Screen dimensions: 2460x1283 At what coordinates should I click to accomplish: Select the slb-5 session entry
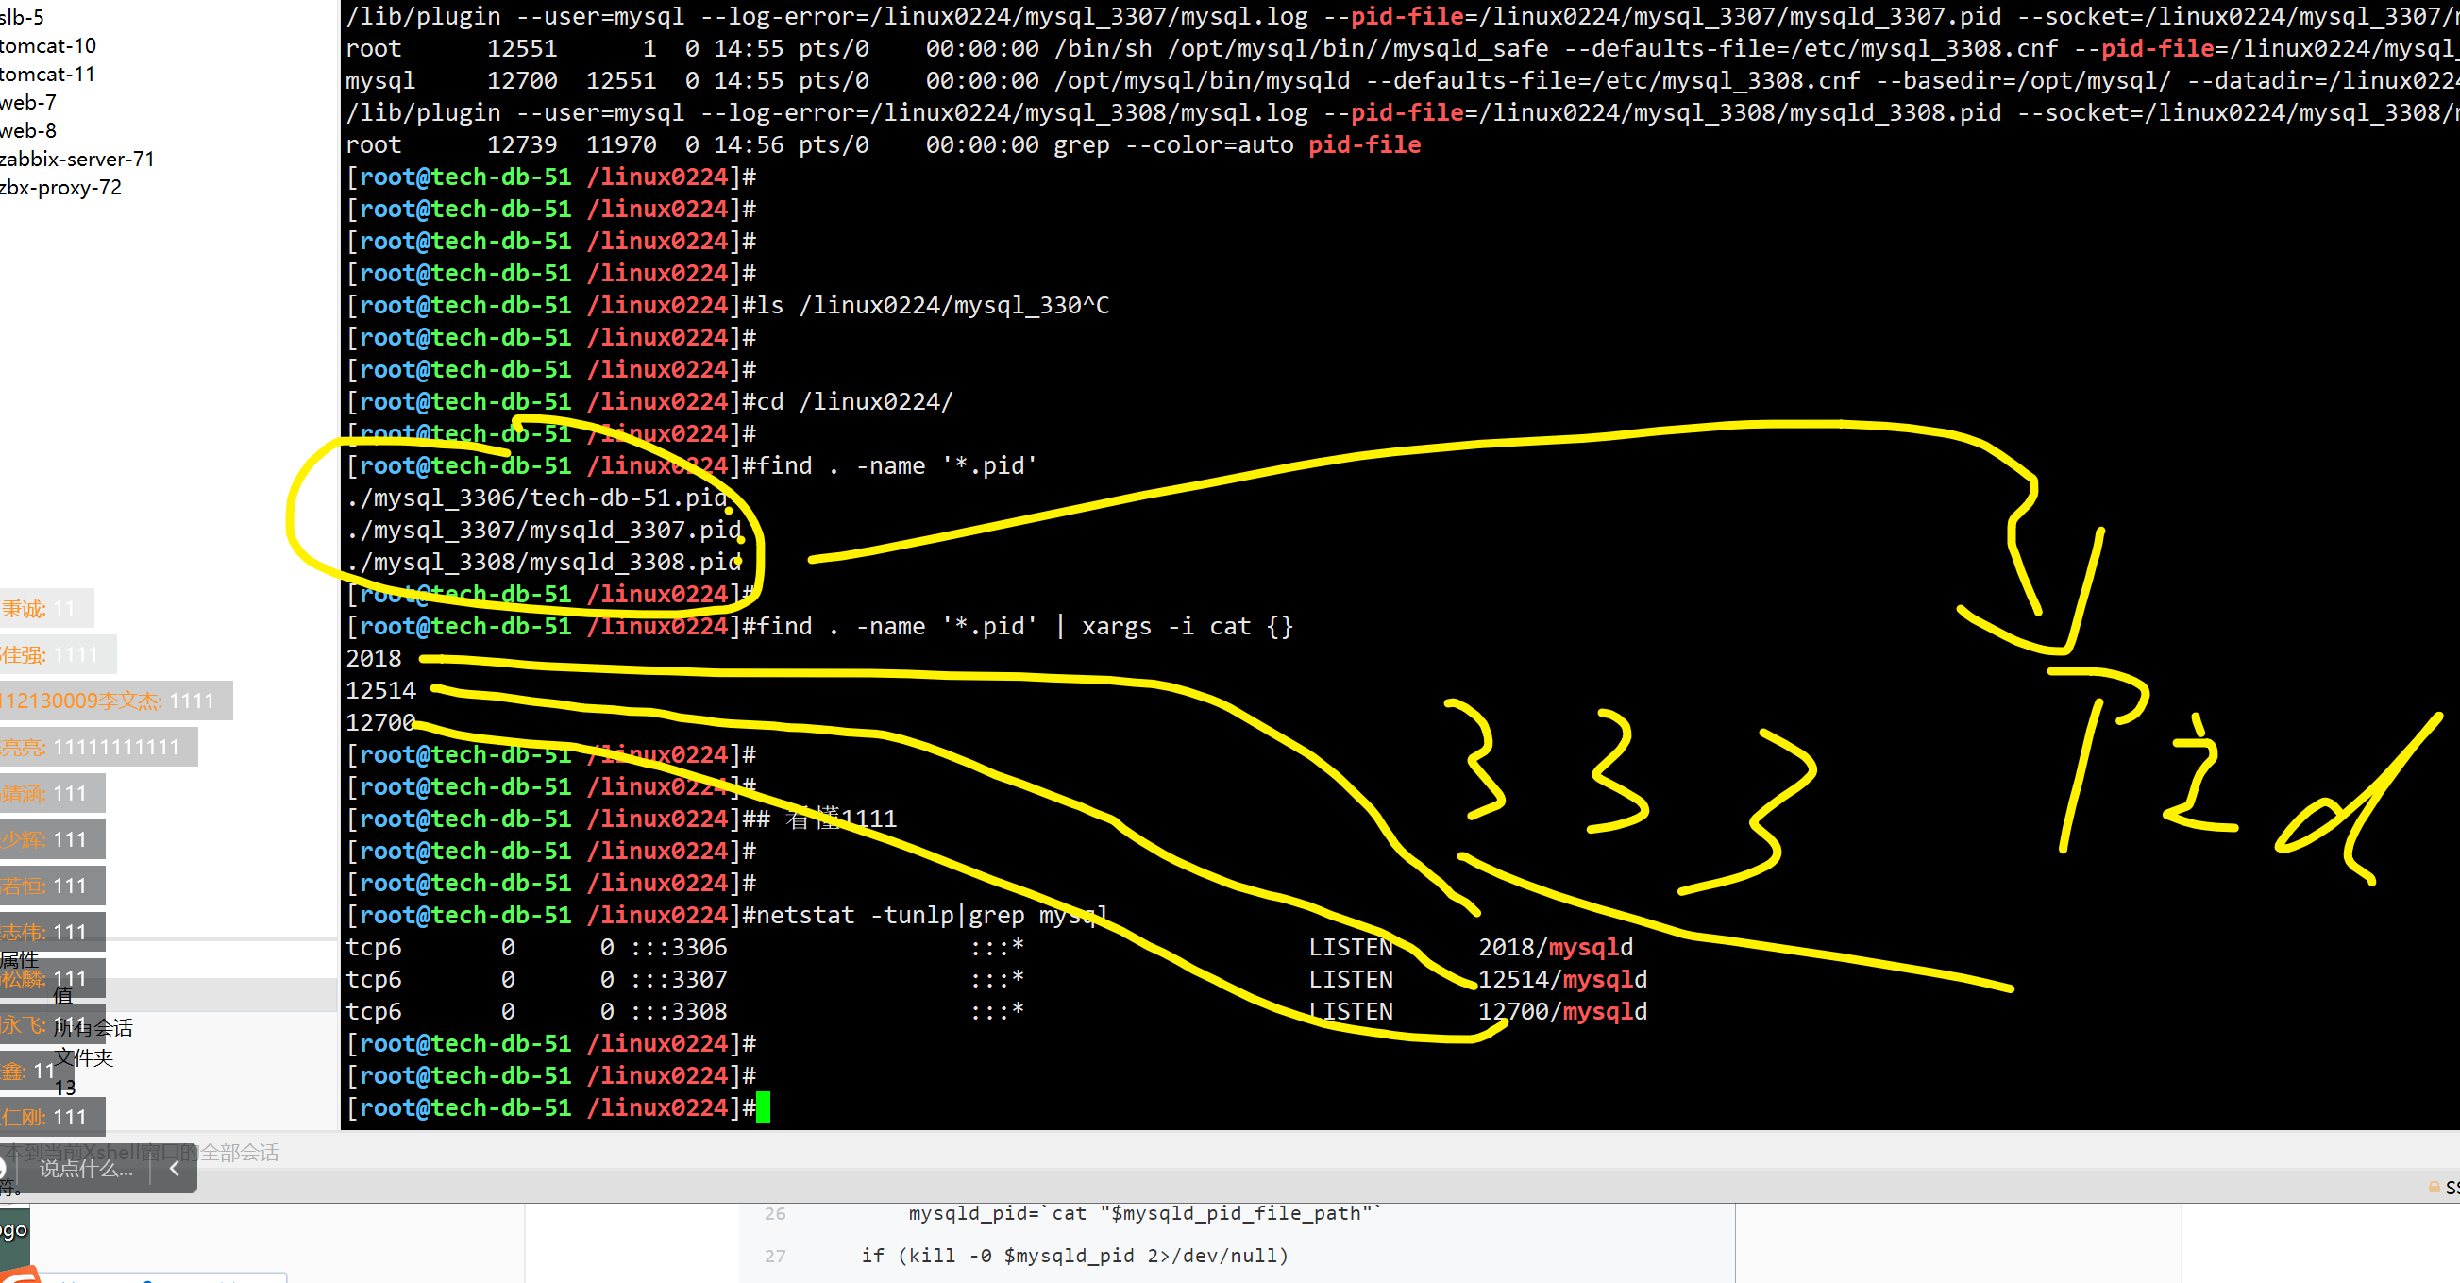click(x=22, y=17)
